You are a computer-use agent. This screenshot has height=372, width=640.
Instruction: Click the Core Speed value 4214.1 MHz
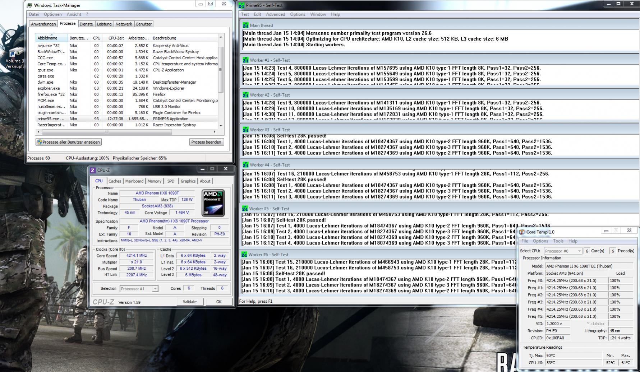click(137, 256)
